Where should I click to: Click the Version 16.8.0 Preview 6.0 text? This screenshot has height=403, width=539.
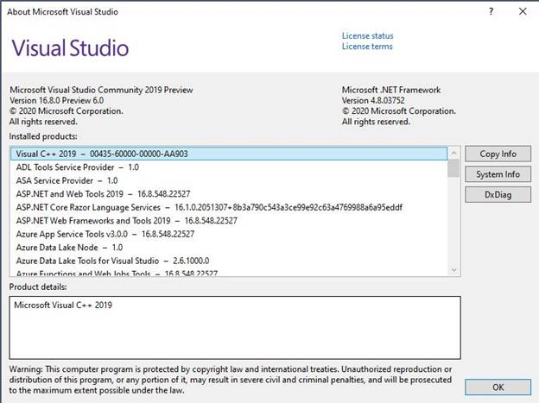[x=57, y=101]
